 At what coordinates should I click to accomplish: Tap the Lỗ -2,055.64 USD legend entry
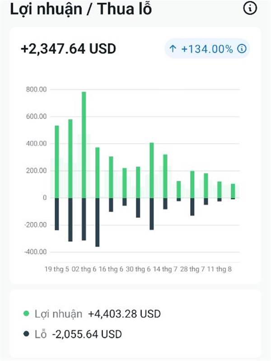point(73,334)
